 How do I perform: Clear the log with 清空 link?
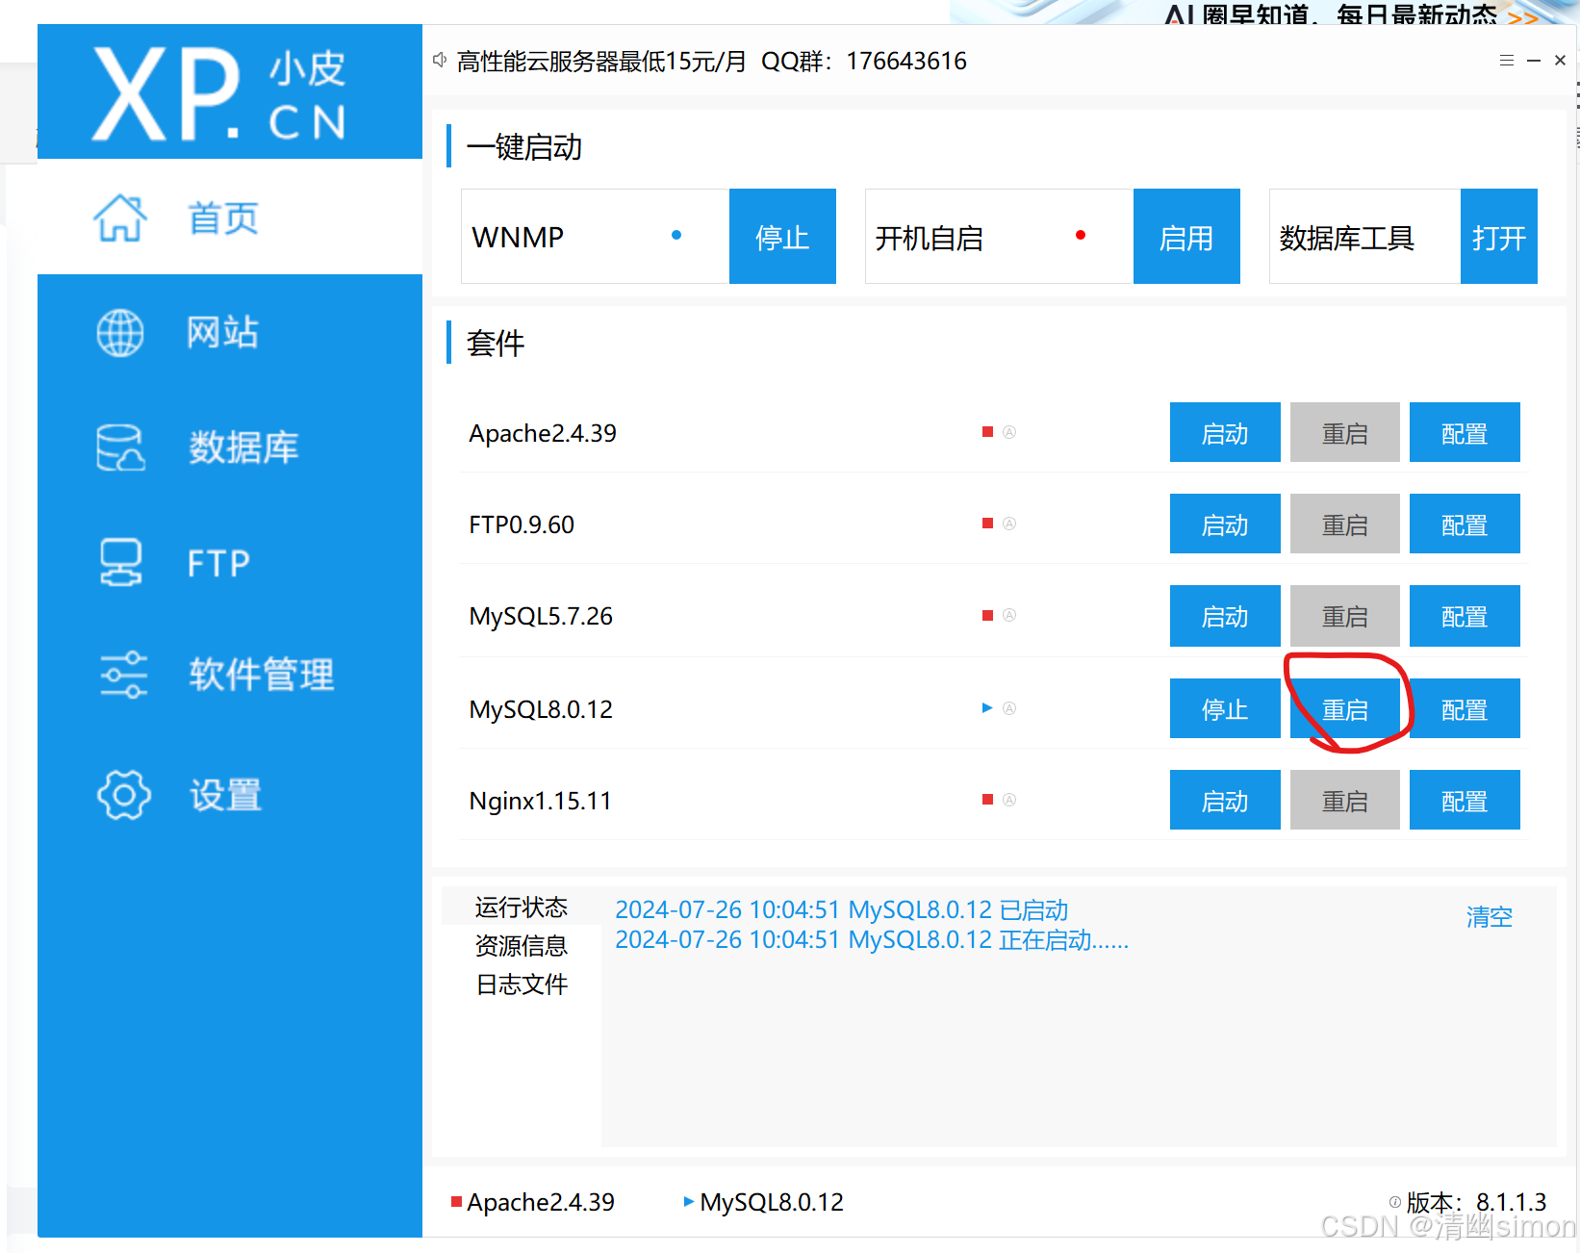(x=1490, y=916)
